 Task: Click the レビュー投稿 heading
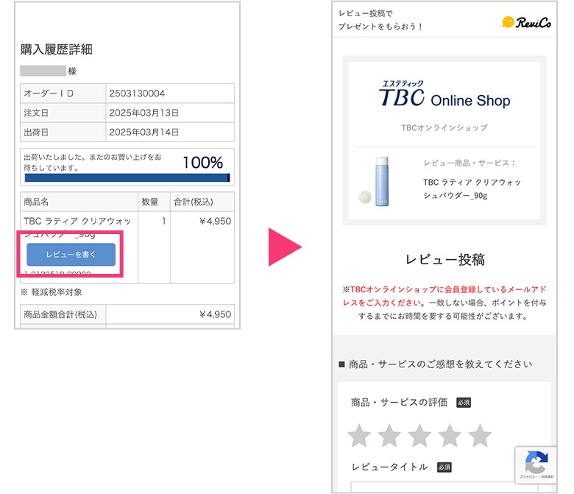pos(444,260)
